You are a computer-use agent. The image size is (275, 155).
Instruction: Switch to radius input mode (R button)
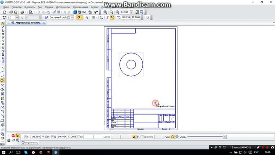point(138,136)
